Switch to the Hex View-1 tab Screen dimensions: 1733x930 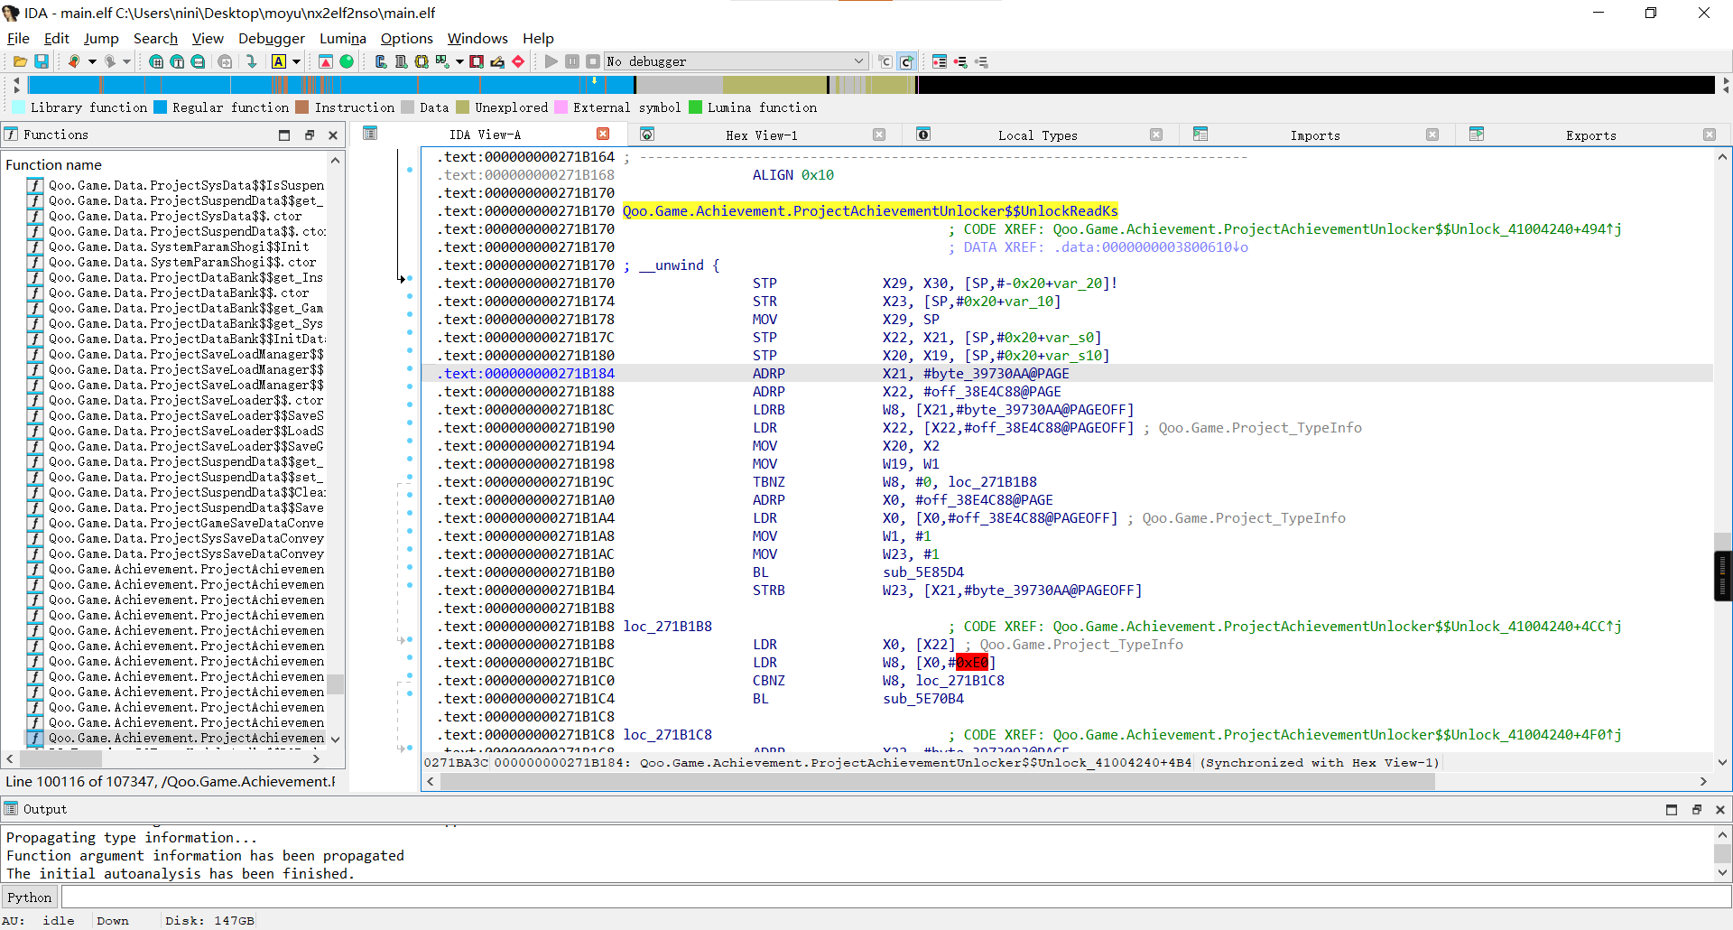762,135
